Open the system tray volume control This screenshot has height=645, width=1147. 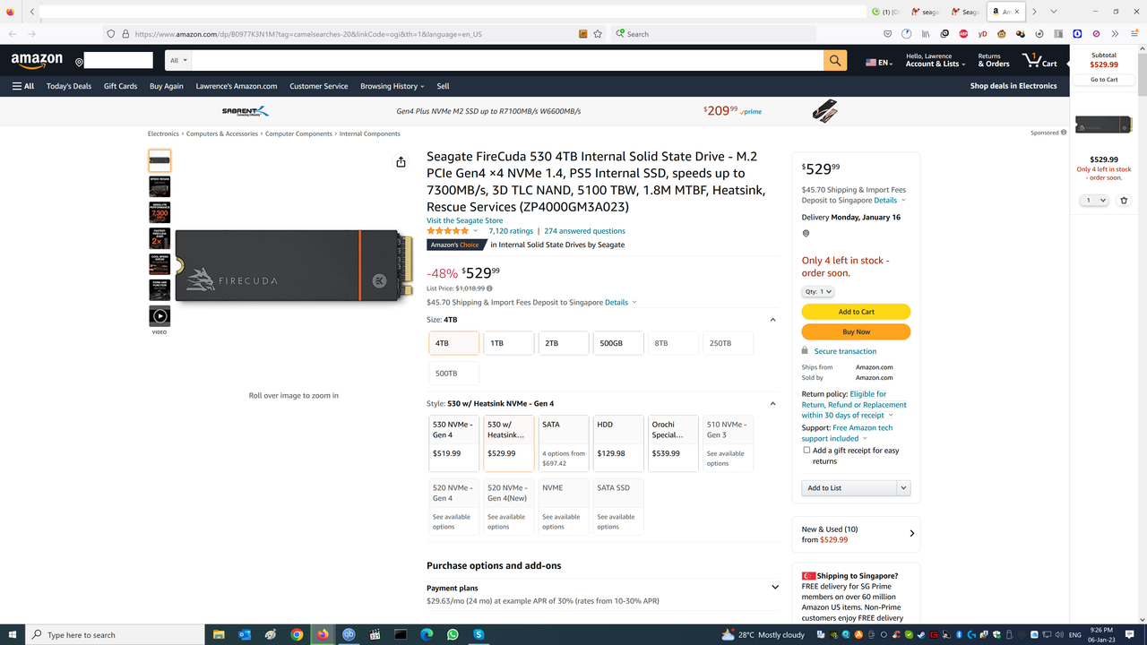point(1059,634)
